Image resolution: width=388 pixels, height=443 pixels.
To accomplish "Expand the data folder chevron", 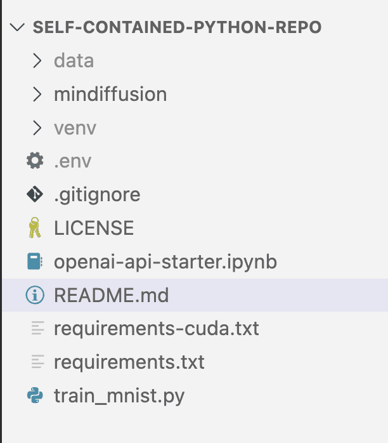I will [x=37, y=60].
